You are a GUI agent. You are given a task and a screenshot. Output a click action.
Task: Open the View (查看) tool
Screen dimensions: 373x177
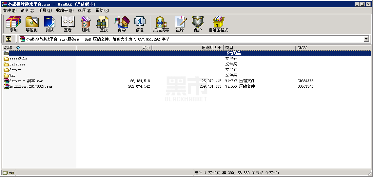(68, 24)
